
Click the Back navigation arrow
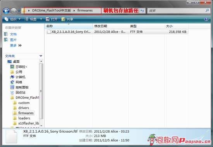tap(6, 11)
